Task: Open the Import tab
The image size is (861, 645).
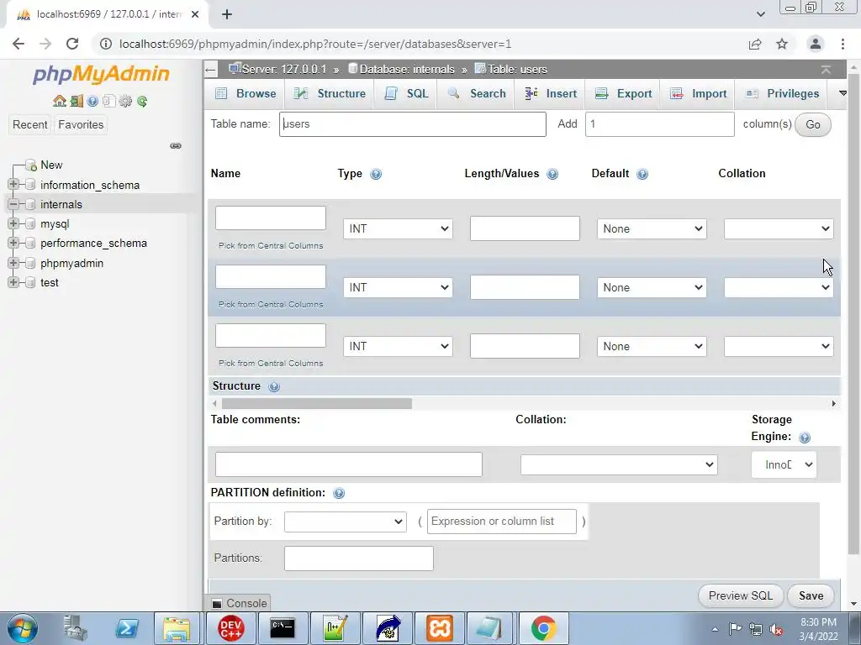Action: 699,94
